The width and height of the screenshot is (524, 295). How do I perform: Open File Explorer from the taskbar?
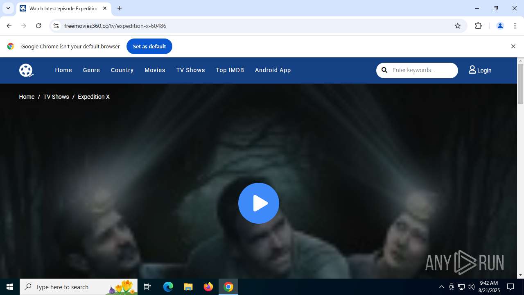click(x=188, y=287)
